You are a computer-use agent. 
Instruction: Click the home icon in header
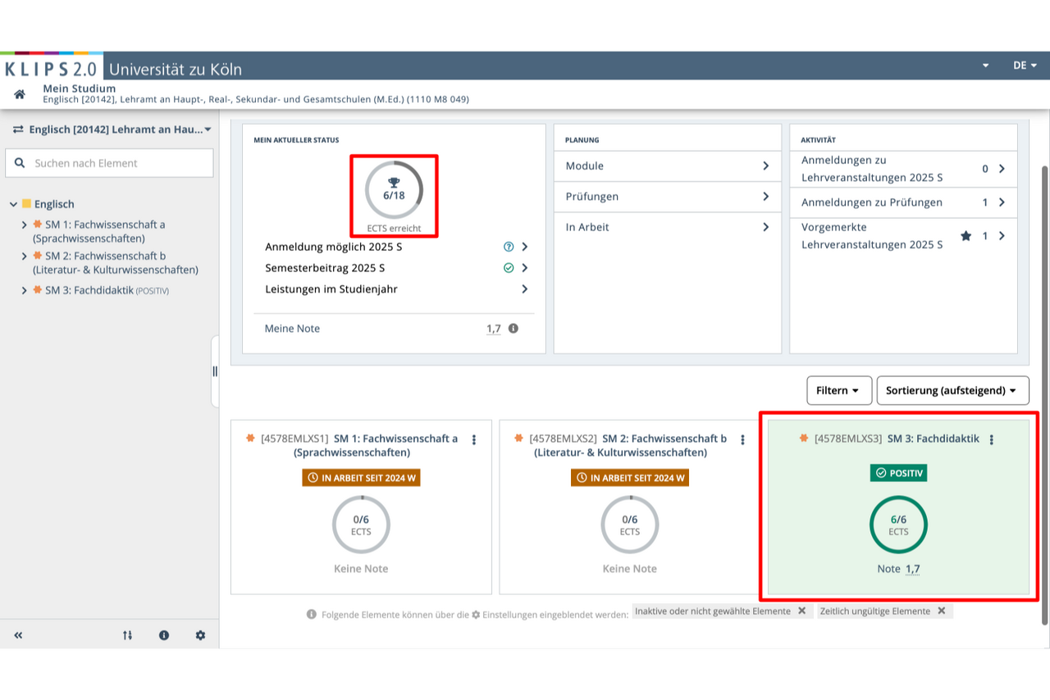pos(20,94)
